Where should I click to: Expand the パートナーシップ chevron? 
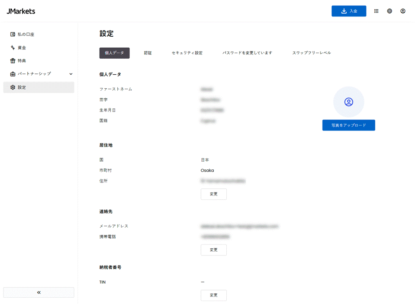coord(71,74)
